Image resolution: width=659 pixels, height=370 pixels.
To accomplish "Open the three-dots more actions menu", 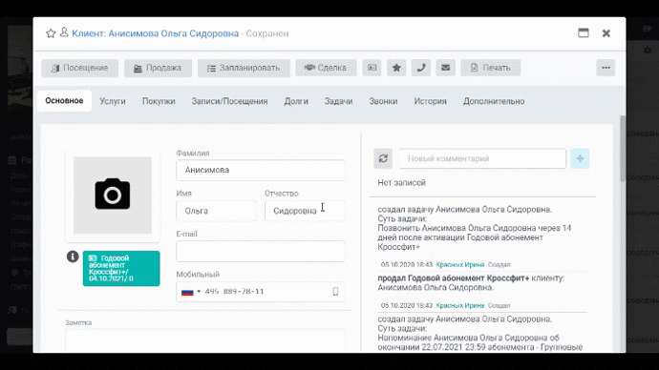I will coord(606,68).
